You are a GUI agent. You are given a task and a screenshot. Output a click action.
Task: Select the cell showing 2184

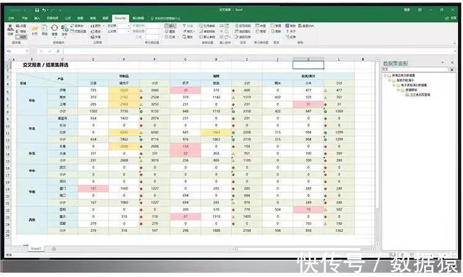coord(247,230)
